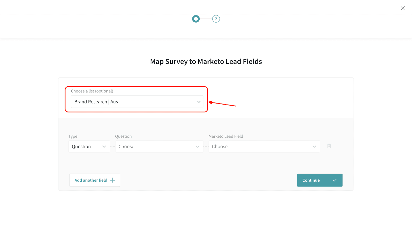Click the 'Marketo Lead Field' column label

tap(226, 136)
